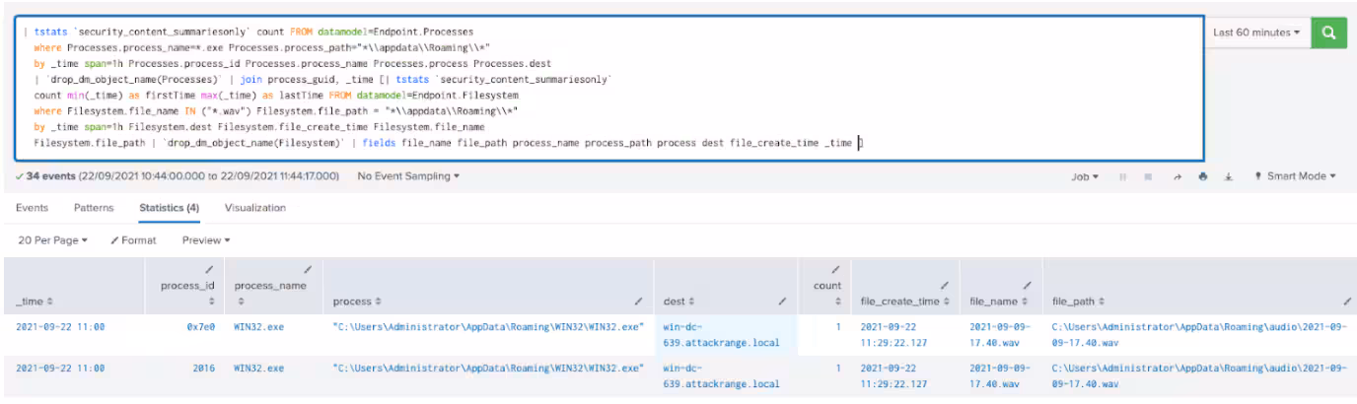Switch to the Events tab

pos(32,208)
